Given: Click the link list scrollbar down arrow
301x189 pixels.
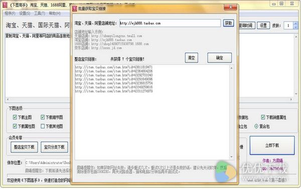Looking at the screenshot, I should 231,157.
